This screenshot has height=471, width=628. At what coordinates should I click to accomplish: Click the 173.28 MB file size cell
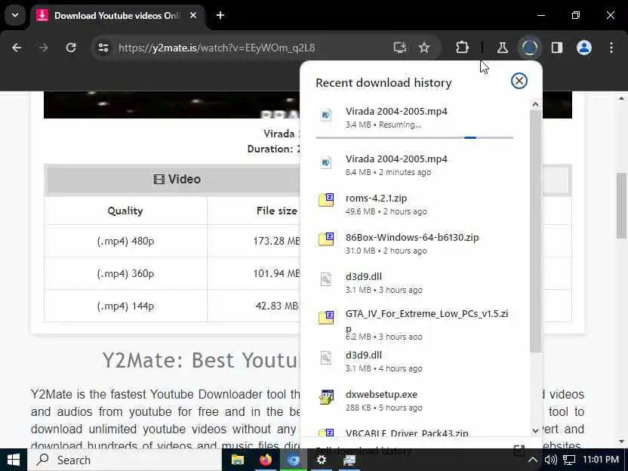[x=276, y=241]
